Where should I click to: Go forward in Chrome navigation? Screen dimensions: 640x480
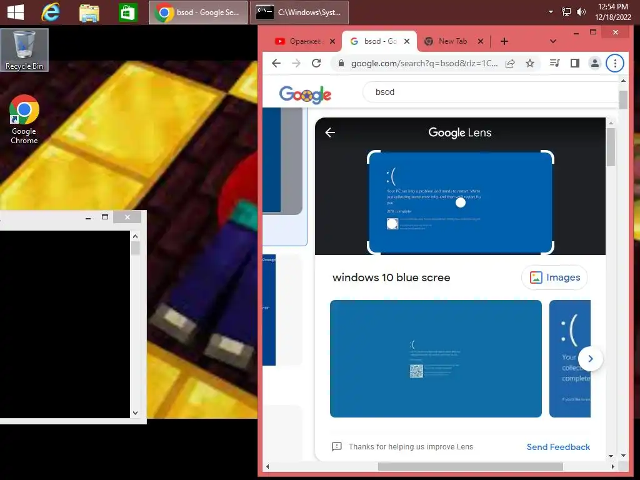point(296,63)
